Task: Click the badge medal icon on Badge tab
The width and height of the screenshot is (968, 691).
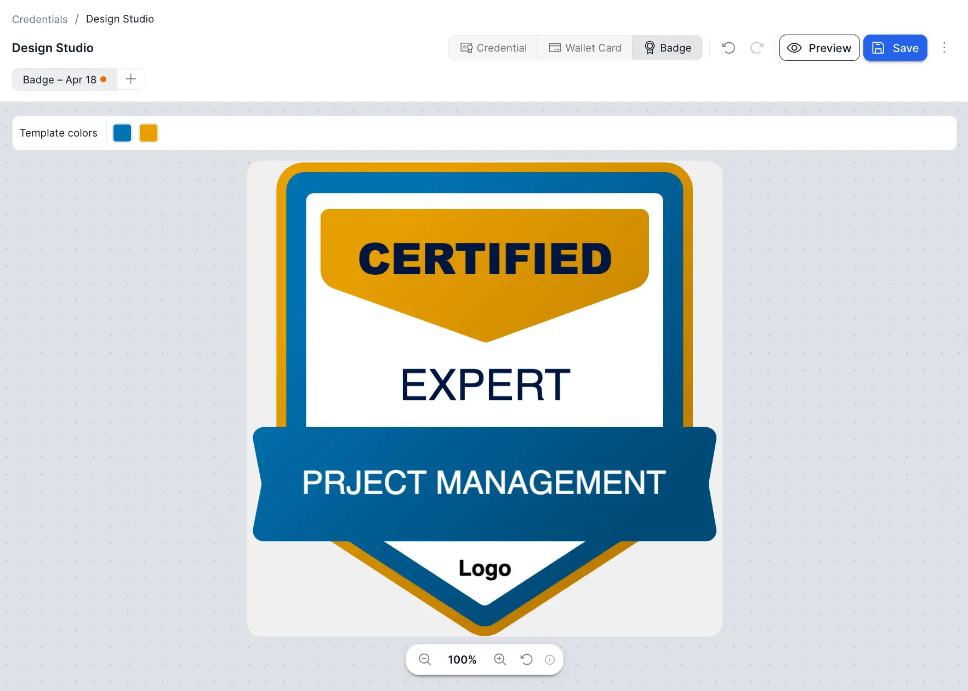Action: pos(650,48)
